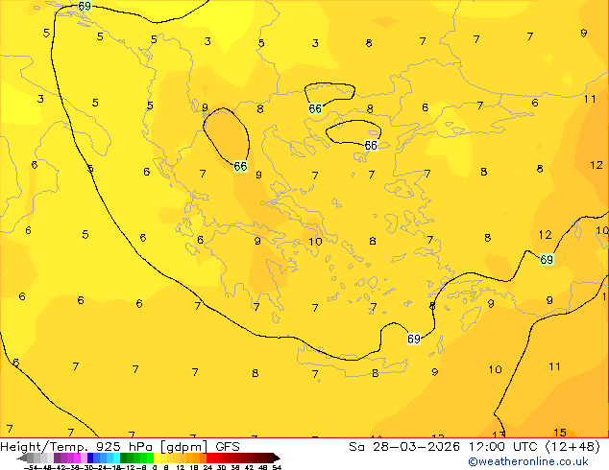Click the cyan swatch in the color scale

(x=116, y=458)
